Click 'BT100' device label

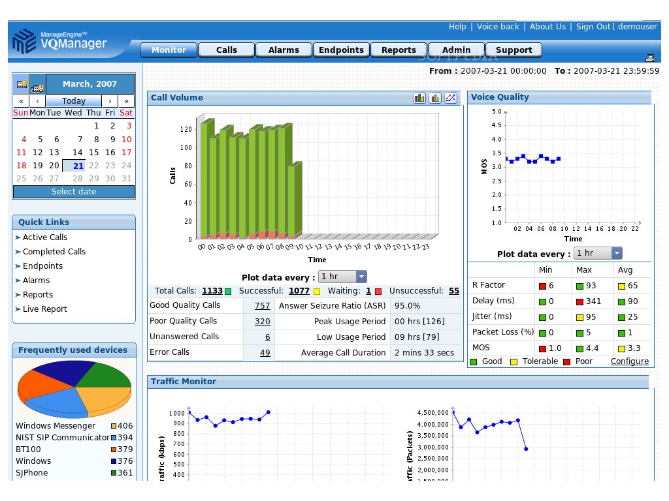[28, 449]
